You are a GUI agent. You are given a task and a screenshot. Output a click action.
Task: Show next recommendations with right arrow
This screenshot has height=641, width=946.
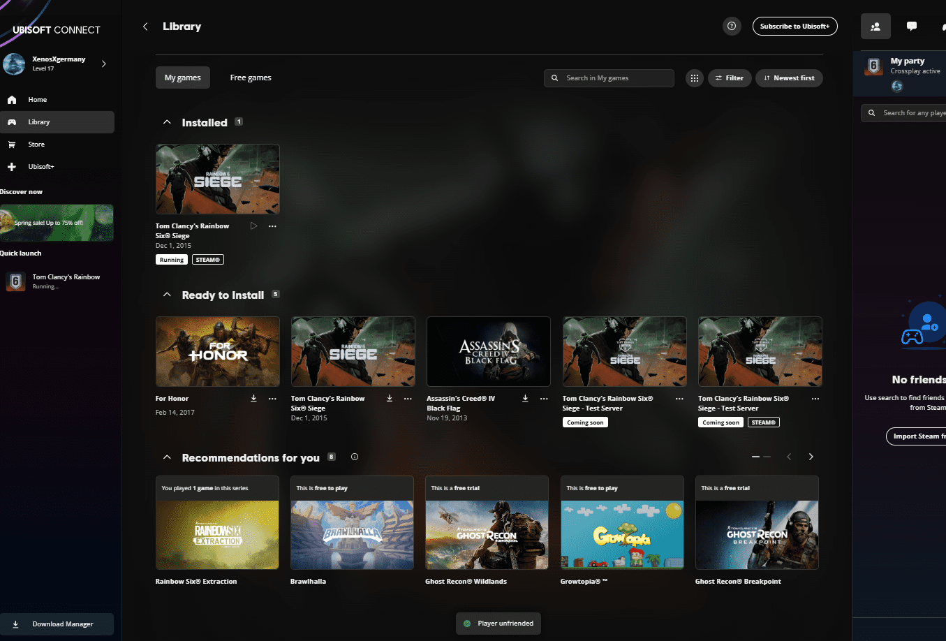click(x=811, y=457)
